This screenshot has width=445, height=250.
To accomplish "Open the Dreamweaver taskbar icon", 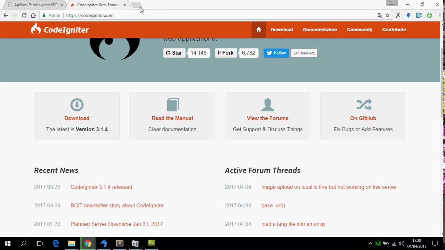I will click(x=152, y=244).
